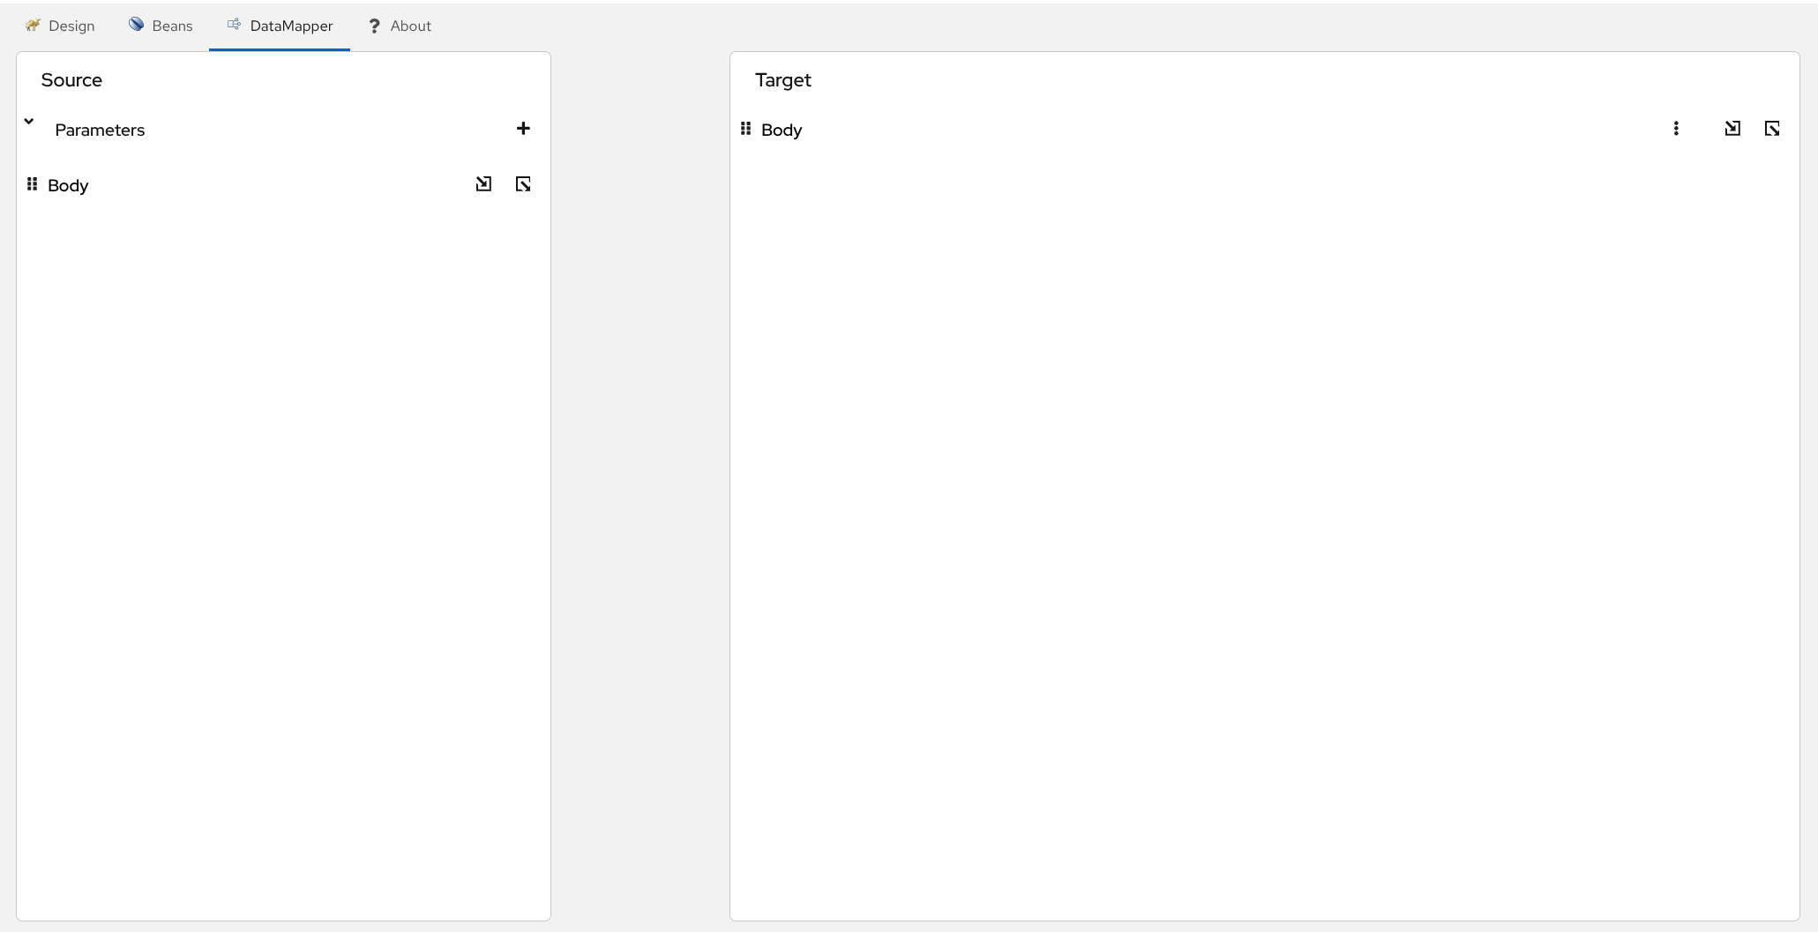Click the Camel icon on the Design tab
The height and width of the screenshot is (932, 1818).
(x=34, y=25)
